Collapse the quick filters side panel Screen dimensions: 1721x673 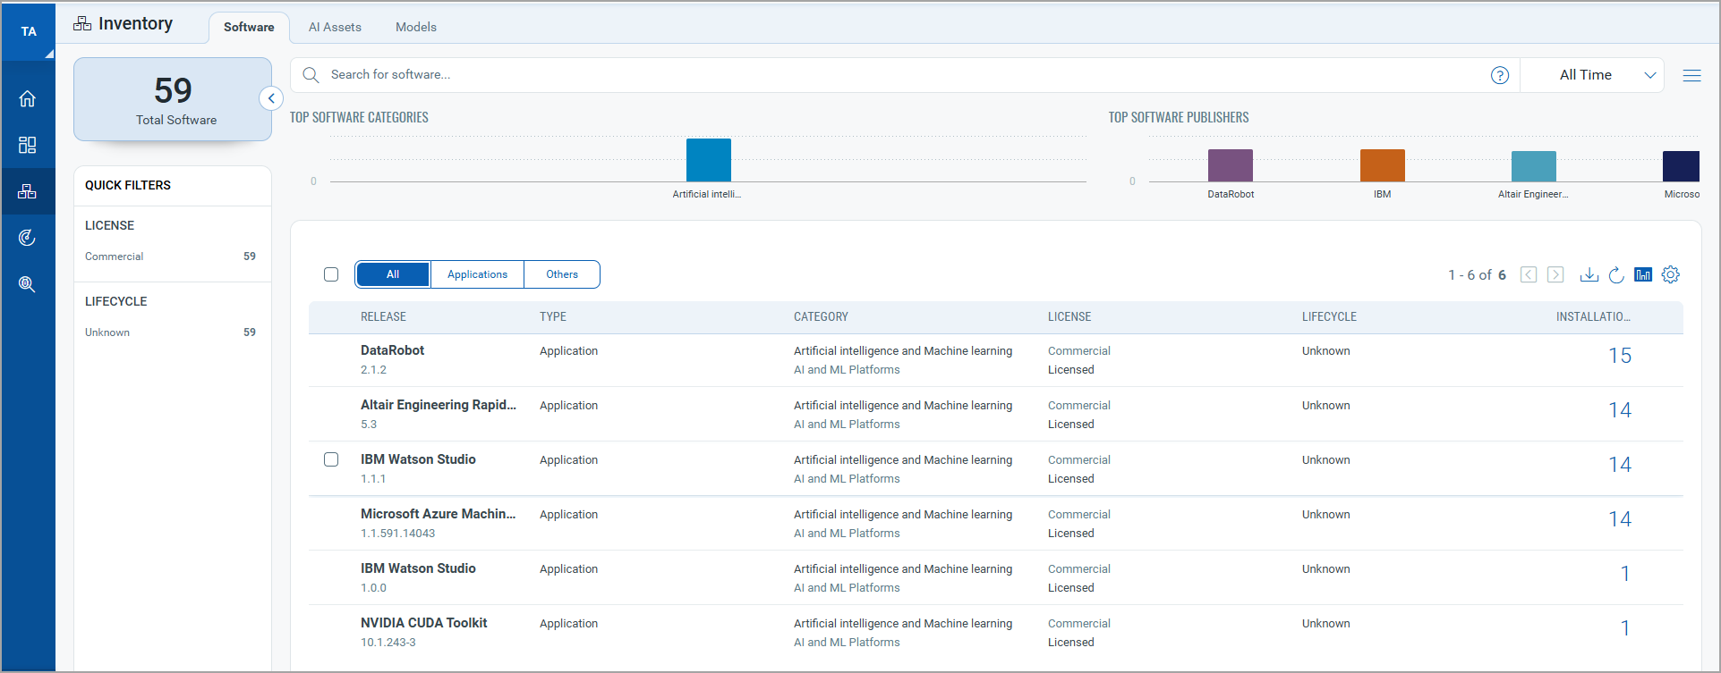271,98
